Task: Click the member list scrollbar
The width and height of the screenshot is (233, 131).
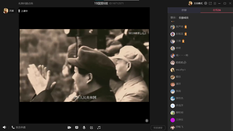Action: click(232, 79)
